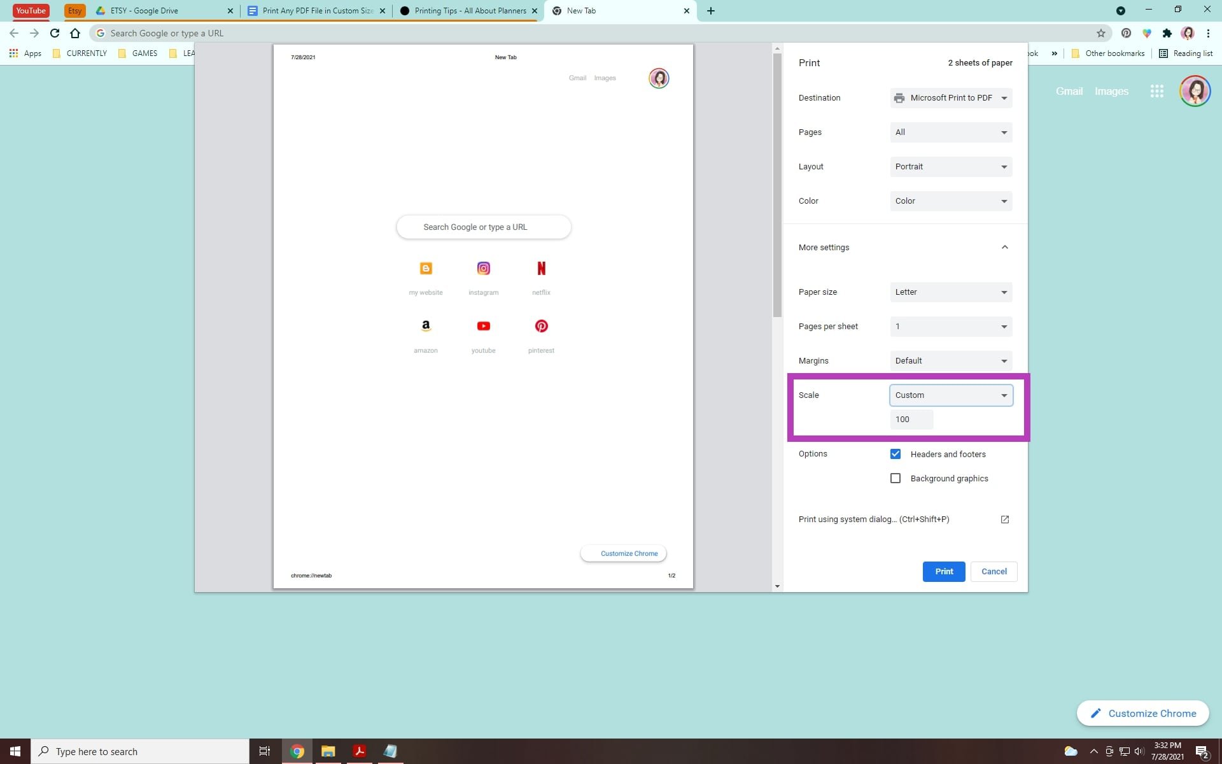
Task: Open the Destination dropdown
Action: (x=951, y=98)
